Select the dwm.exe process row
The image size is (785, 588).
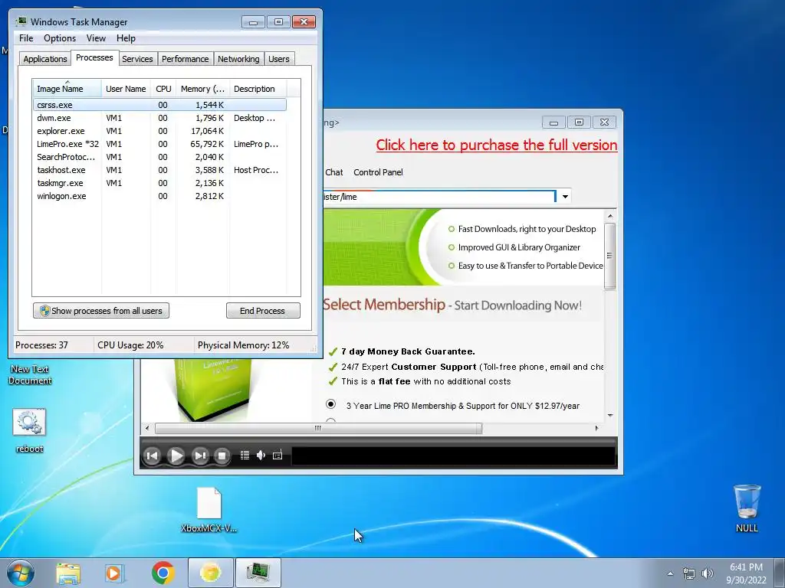pos(159,118)
